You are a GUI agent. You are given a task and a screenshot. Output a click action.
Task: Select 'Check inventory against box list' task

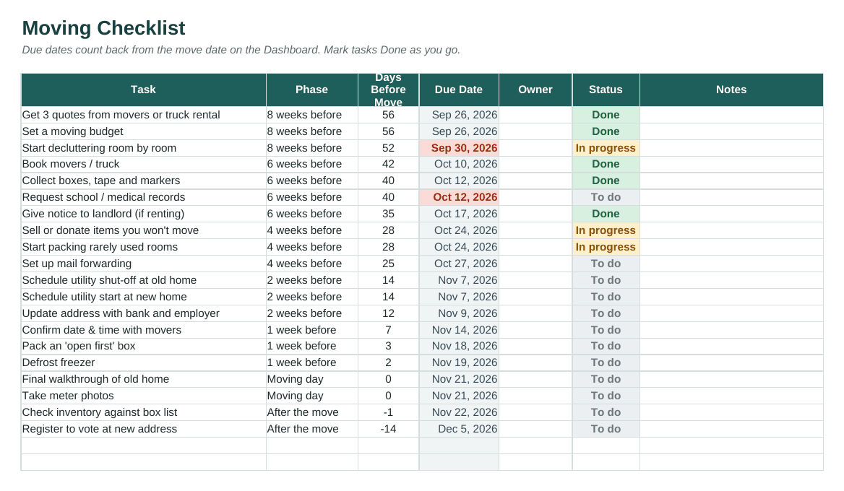143,413
